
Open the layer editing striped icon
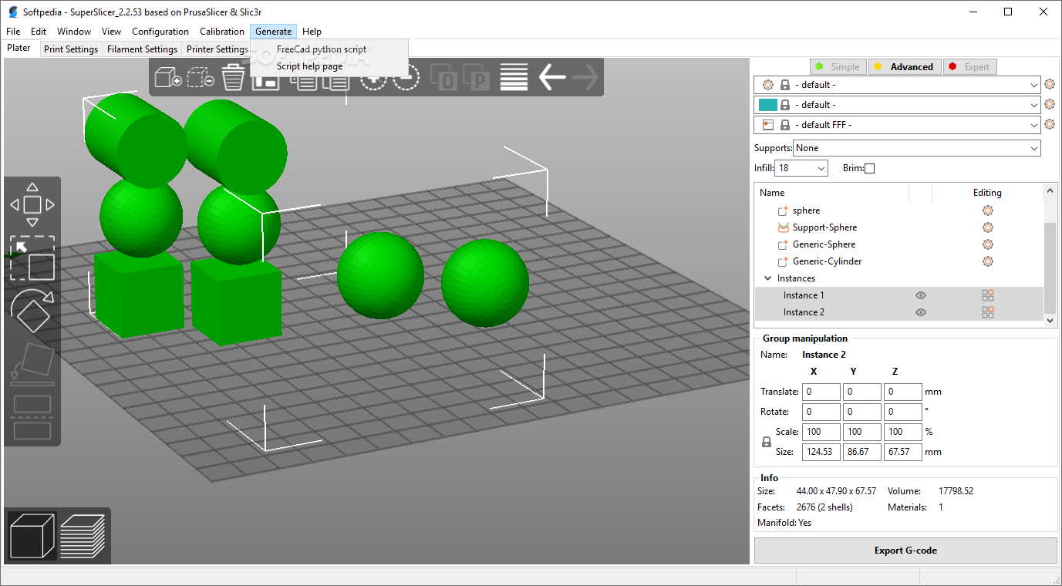(514, 77)
